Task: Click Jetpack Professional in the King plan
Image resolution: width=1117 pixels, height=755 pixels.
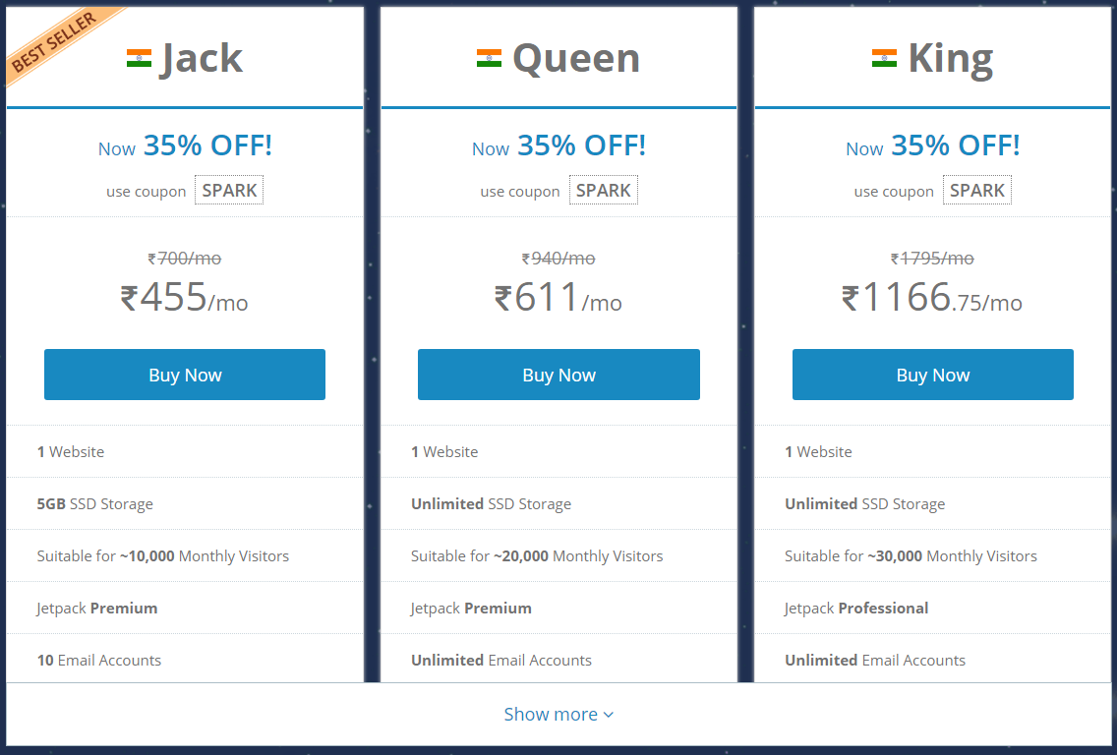Action: point(856,609)
